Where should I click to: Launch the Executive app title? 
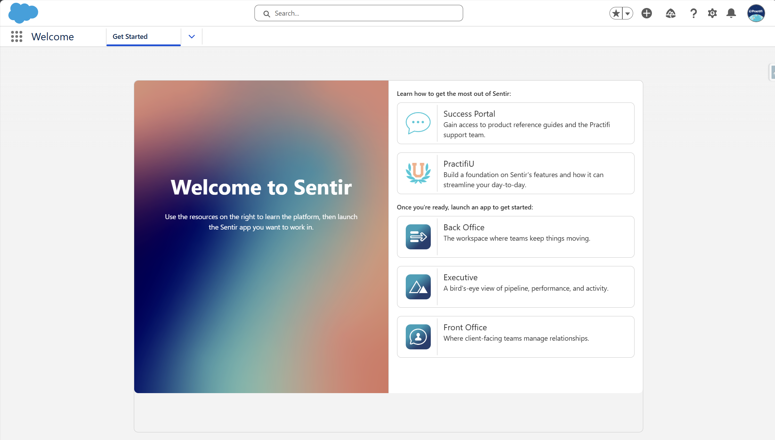[460, 277]
